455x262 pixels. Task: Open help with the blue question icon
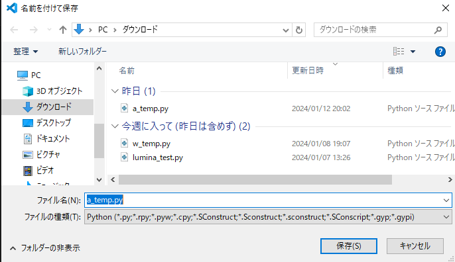click(440, 52)
